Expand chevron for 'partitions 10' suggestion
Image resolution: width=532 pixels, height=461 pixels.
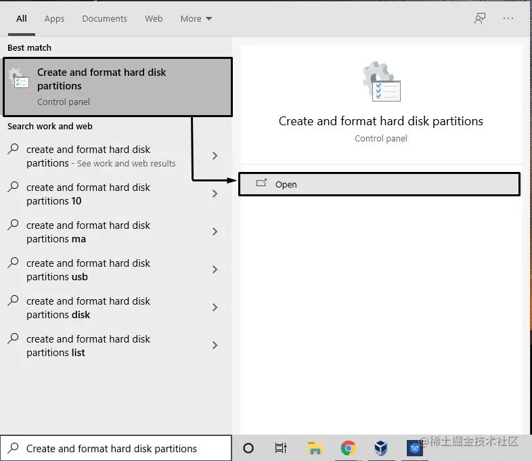coord(215,194)
